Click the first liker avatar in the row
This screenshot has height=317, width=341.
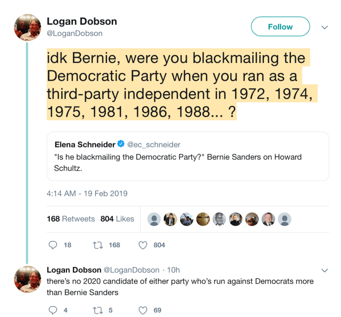154,219
